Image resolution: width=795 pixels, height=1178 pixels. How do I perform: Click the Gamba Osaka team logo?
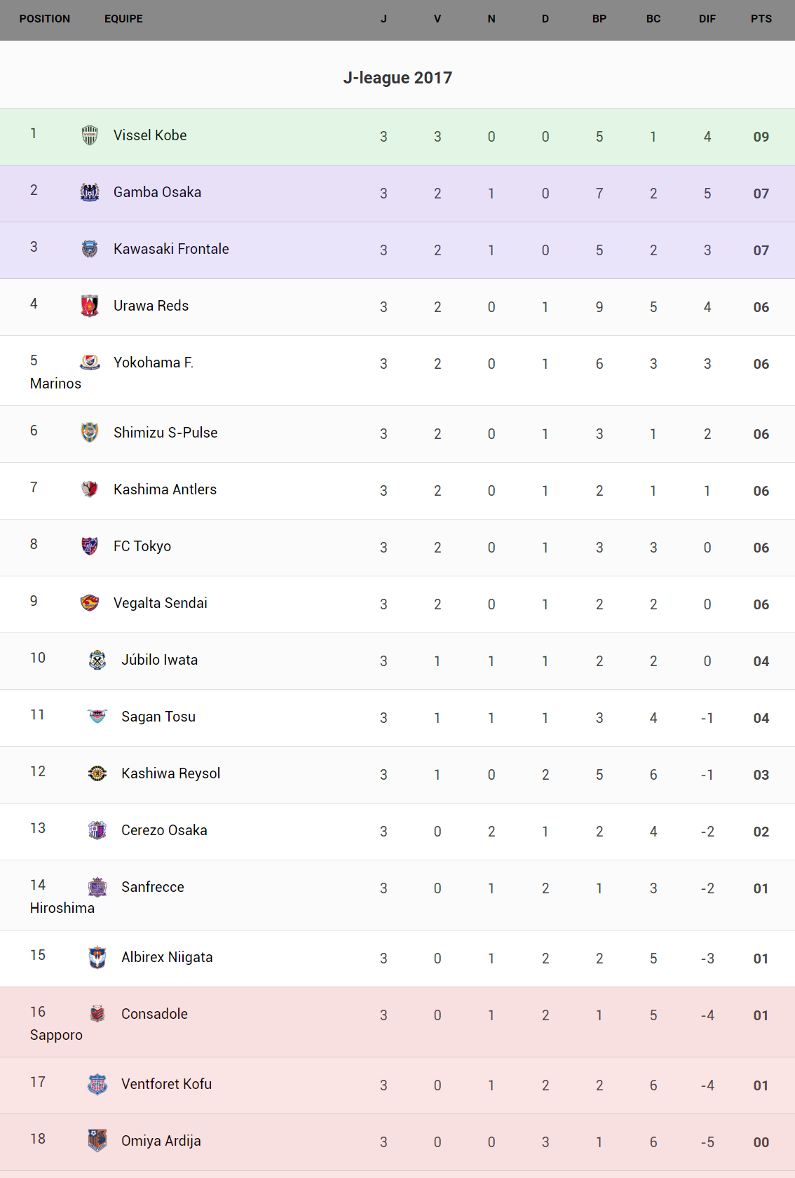click(x=90, y=191)
